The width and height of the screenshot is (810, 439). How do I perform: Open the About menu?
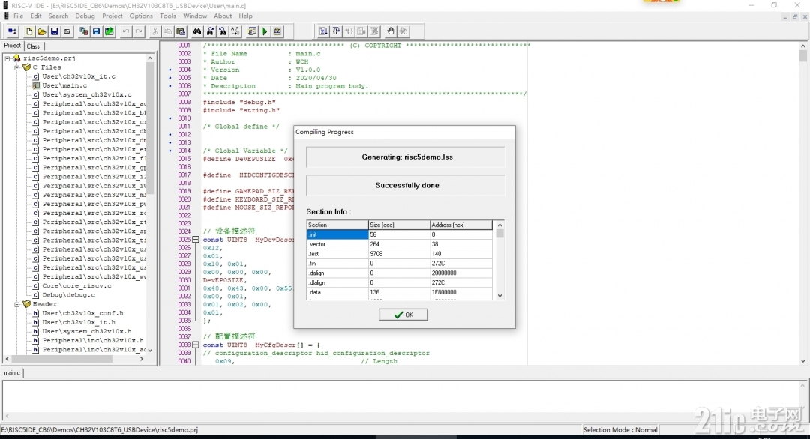pyautogui.click(x=223, y=16)
